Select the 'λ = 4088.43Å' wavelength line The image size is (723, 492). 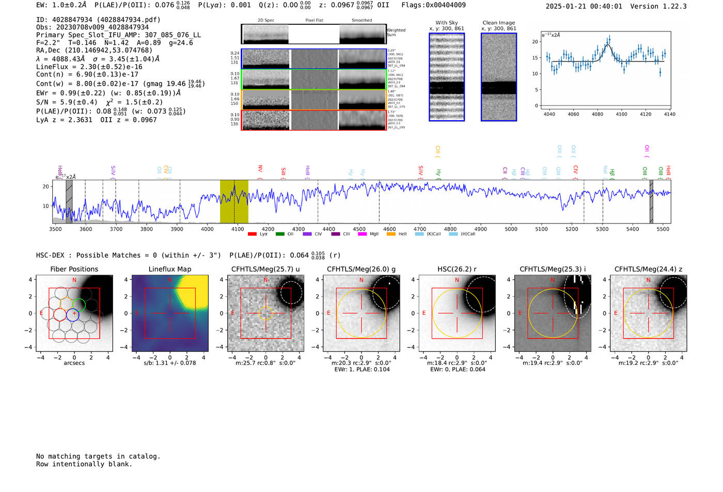98,59
